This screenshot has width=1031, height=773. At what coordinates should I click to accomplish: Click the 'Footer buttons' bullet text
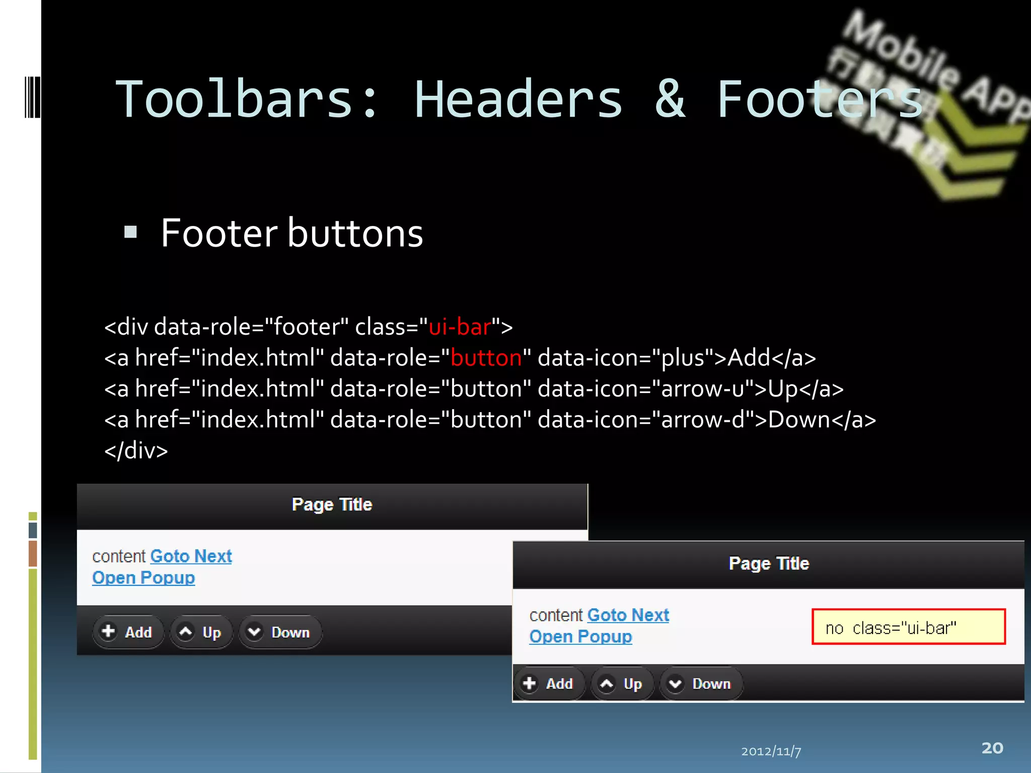pyautogui.click(x=292, y=233)
